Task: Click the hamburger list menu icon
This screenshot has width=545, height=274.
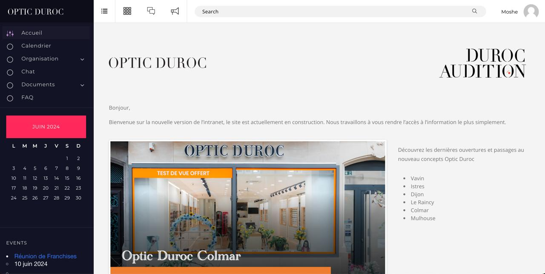Action: coord(104,11)
